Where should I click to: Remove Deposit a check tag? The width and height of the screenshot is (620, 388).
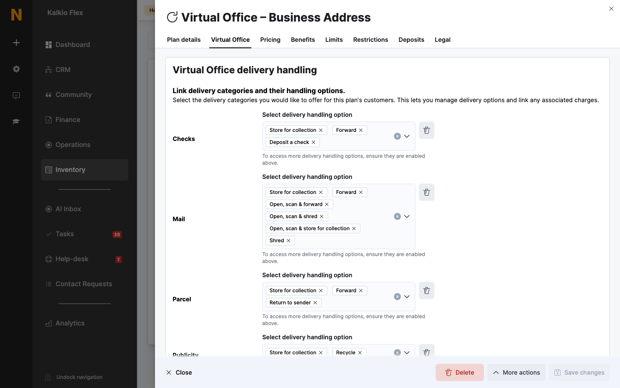pyautogui.click(x=313, y=142)
